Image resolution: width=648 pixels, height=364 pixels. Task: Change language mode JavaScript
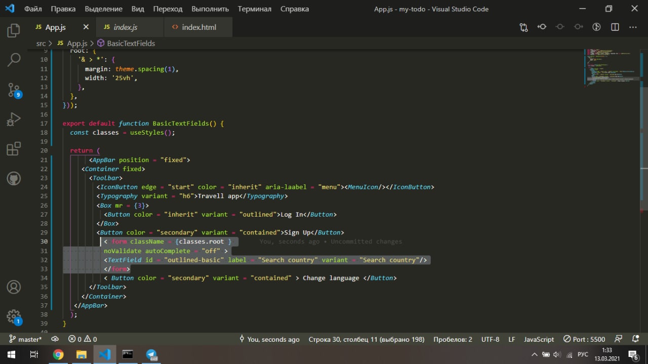tap(539, 339)
